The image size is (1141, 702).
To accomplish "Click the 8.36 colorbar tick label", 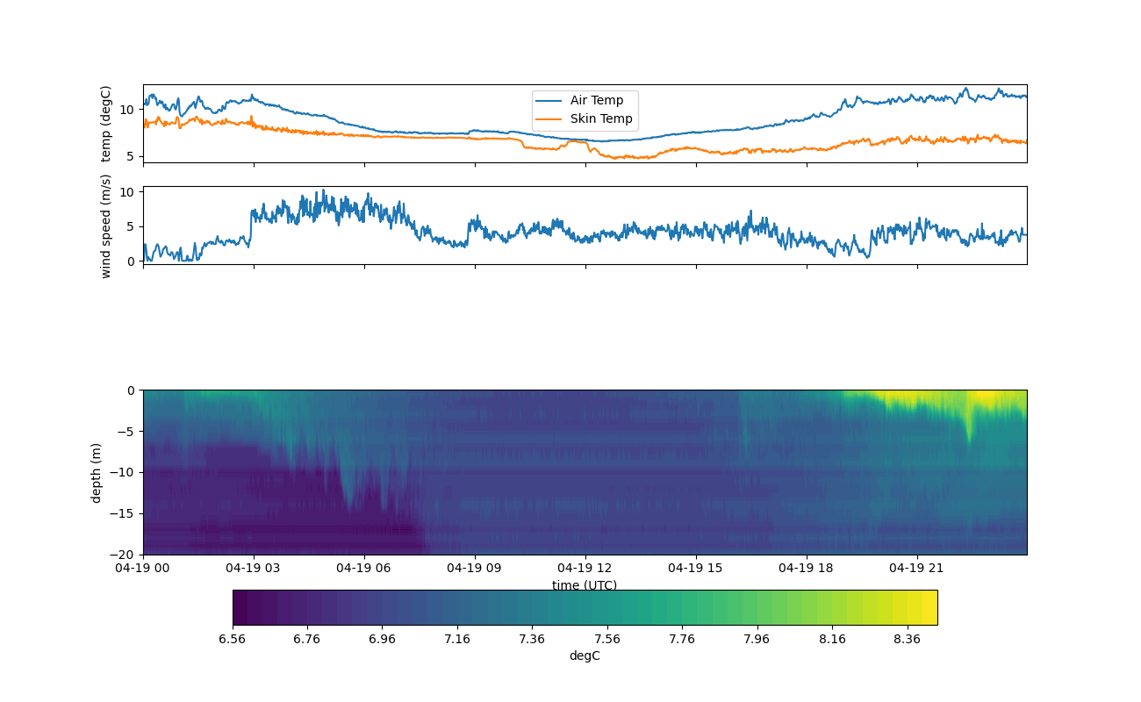I will tap(907, 639).
